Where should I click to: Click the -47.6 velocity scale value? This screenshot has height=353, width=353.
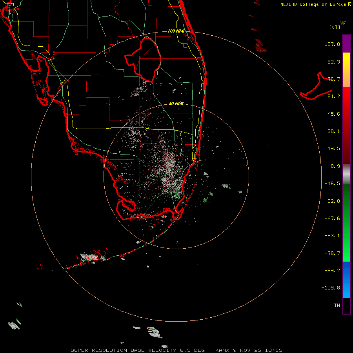pos(332,218)
